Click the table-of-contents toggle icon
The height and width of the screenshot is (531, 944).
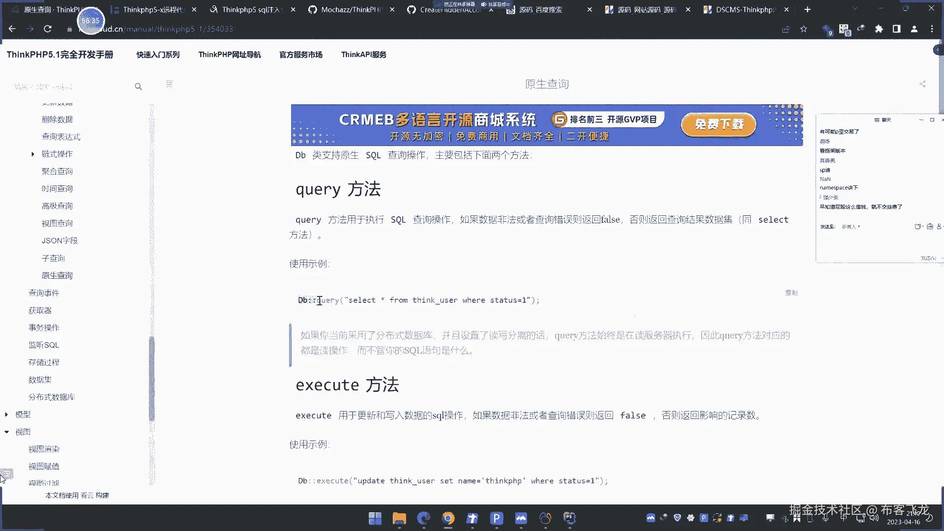169,84
